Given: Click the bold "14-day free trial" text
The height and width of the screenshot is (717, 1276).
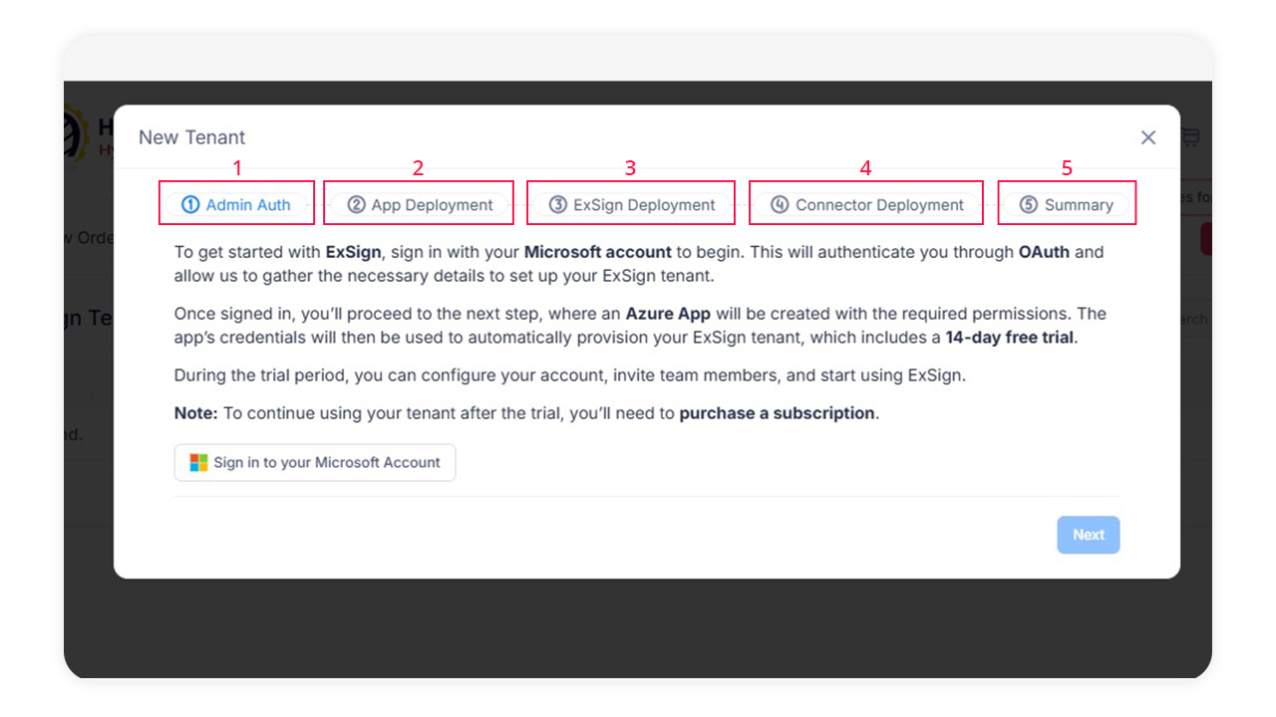Looking at the screenshot, I should tap(1010, 338).
